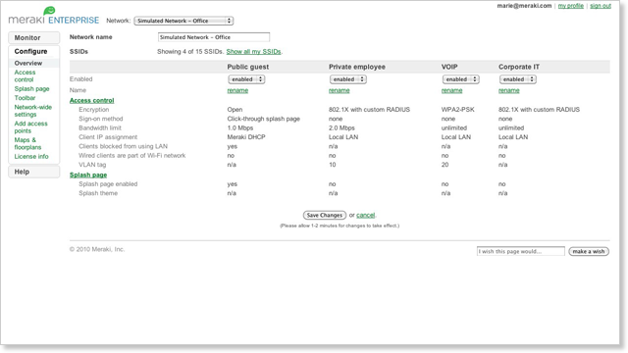The image size is (628, 353).
Task: Open the Help menu tab
Action: [x=34, y=172]
